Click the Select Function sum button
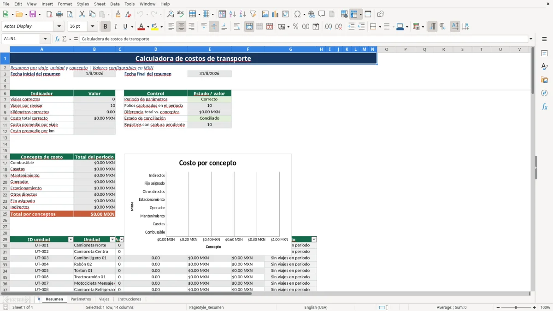This screenshot has width=553, height=311. click(65, 39)
